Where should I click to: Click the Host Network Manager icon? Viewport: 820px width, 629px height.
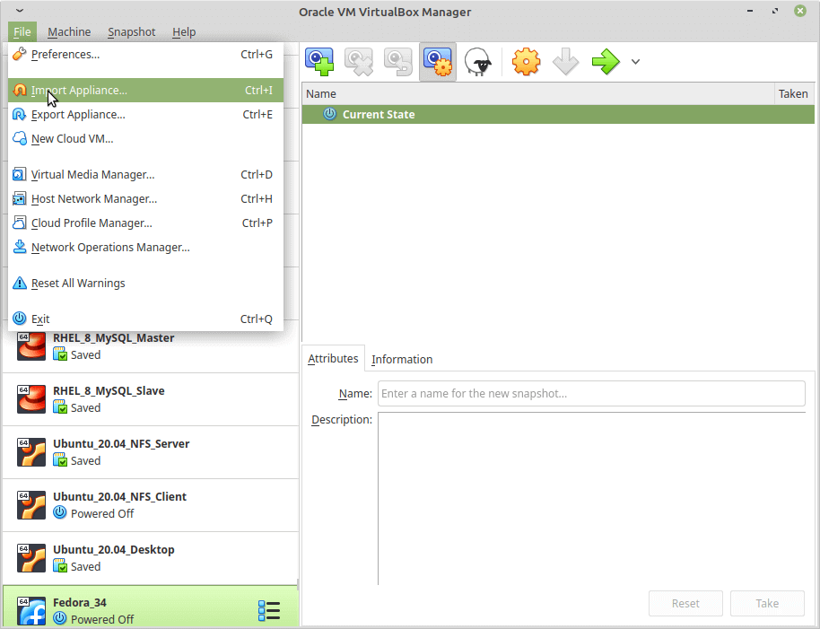pyautogui.click(x=20, y=198)
